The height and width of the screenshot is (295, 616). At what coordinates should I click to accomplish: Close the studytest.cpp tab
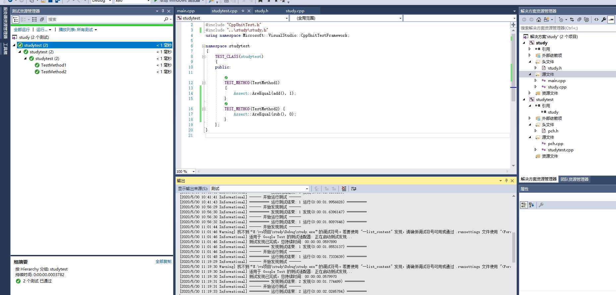click(x=249, y=11)
